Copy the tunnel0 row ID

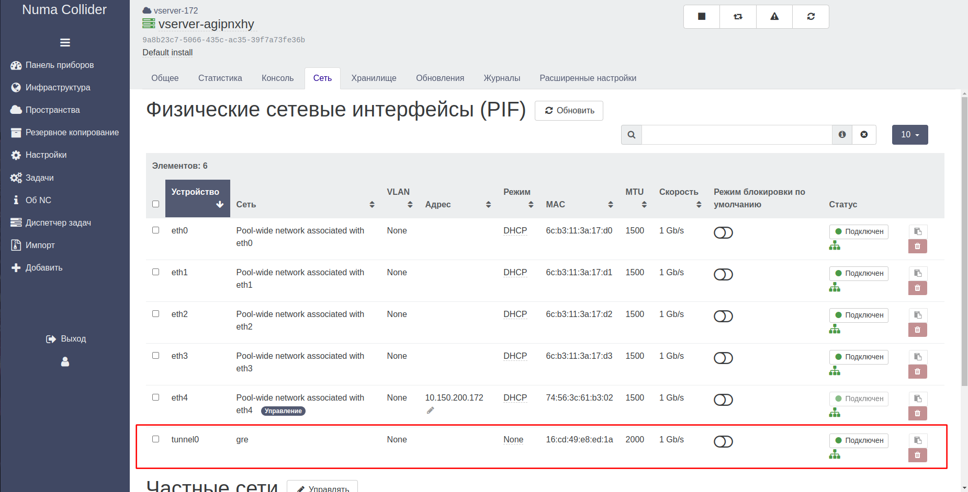click(x=918, y=440)
